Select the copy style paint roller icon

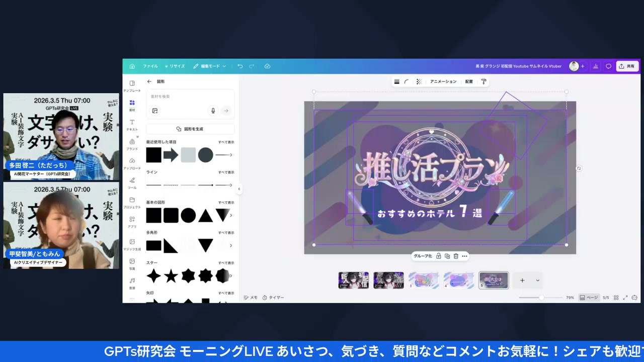point(484,81)
